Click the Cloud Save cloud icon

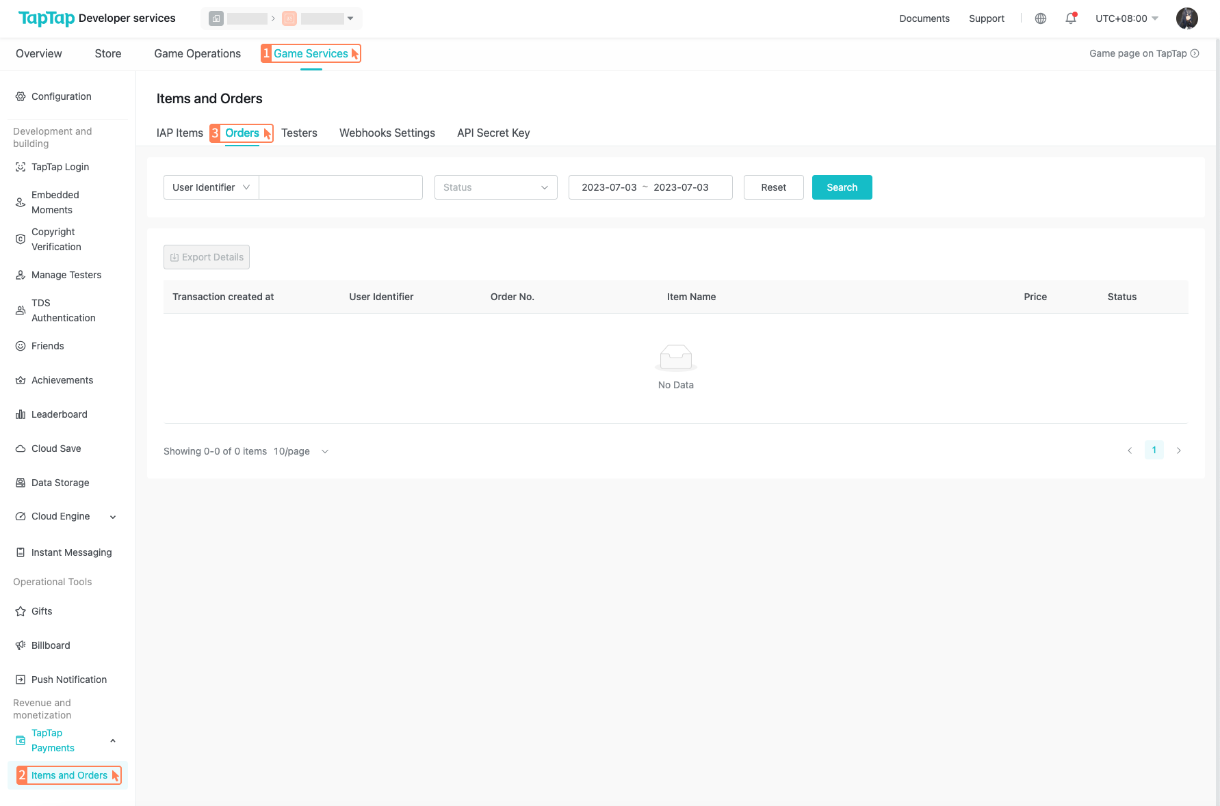(x=21, y=448)
